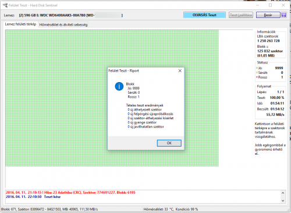Open the Lemez felületi térkép tab
Image resolution: width=291 pixels, height=213 pixels.
(x=20, y=24)
